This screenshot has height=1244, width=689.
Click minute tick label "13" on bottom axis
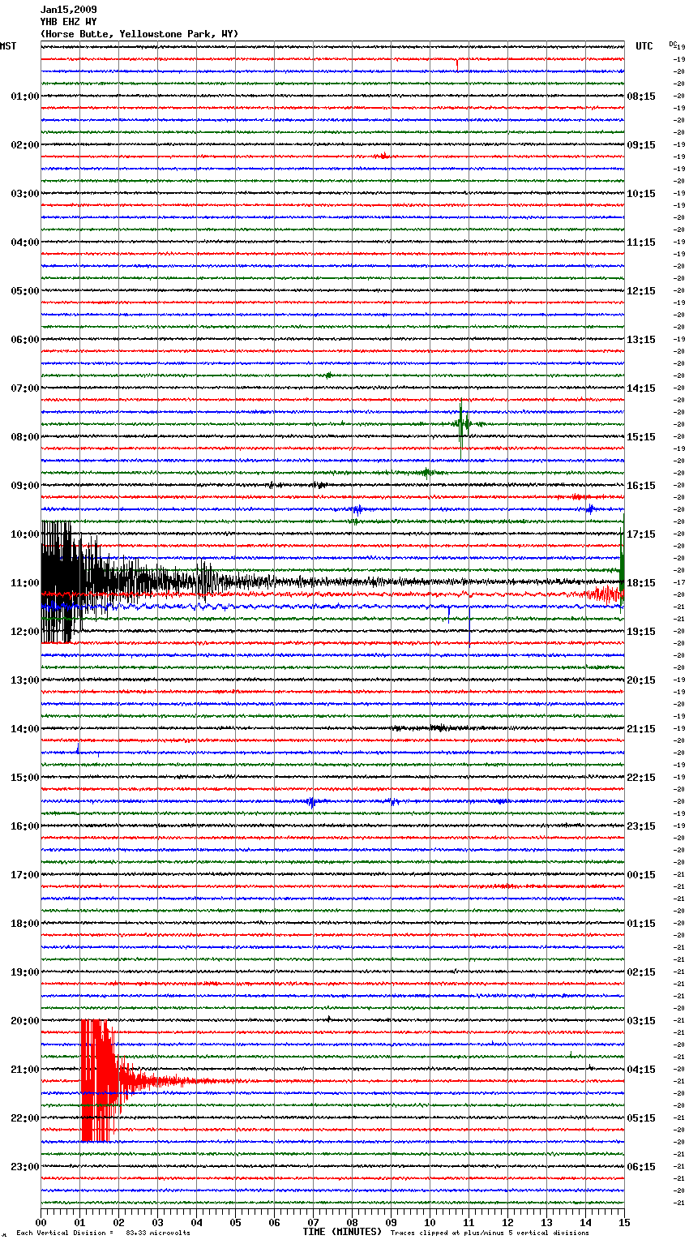click(x=546, y=1222)
